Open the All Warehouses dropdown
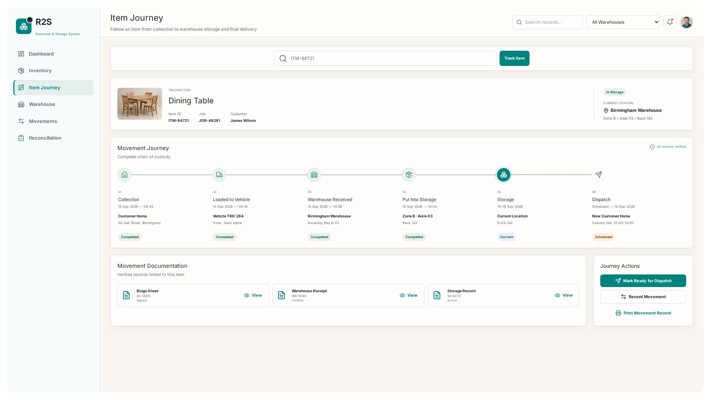 (623, 22)
